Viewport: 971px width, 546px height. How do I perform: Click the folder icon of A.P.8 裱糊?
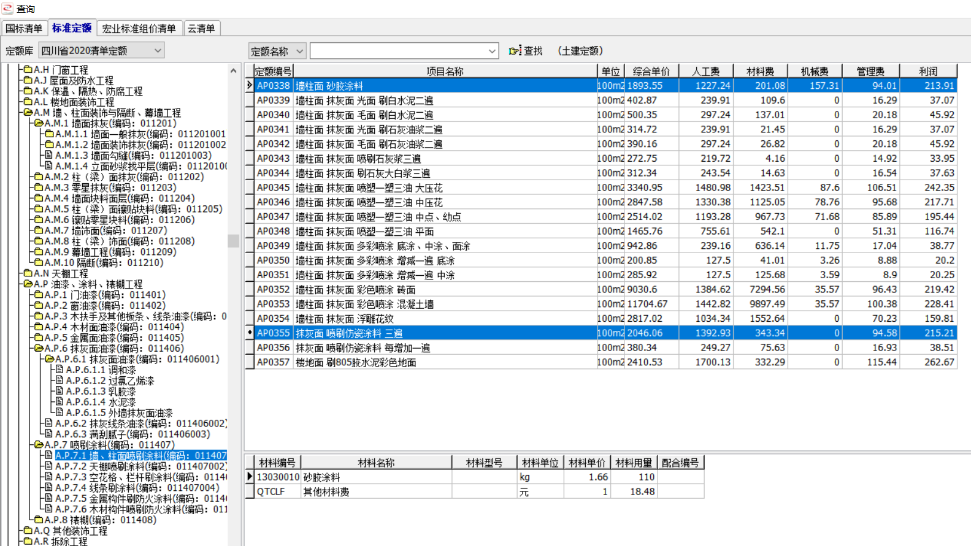point(39,520)
